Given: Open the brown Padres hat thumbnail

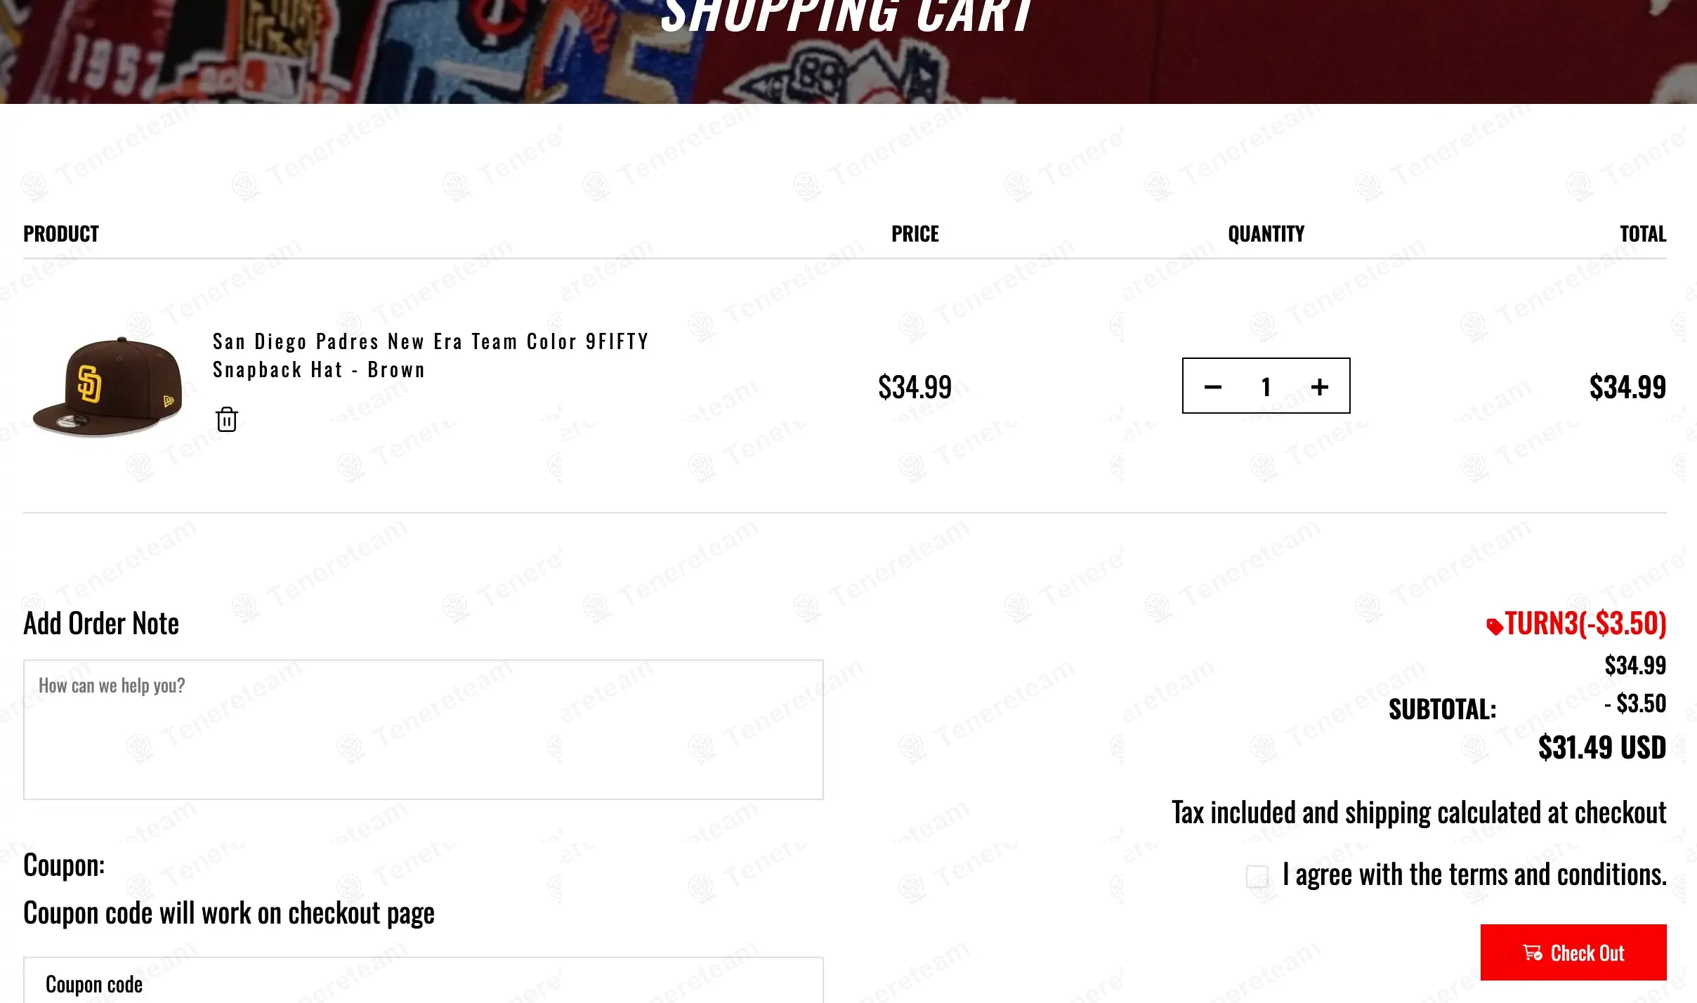Looking at the screenshot, I should tap(107, 386).
